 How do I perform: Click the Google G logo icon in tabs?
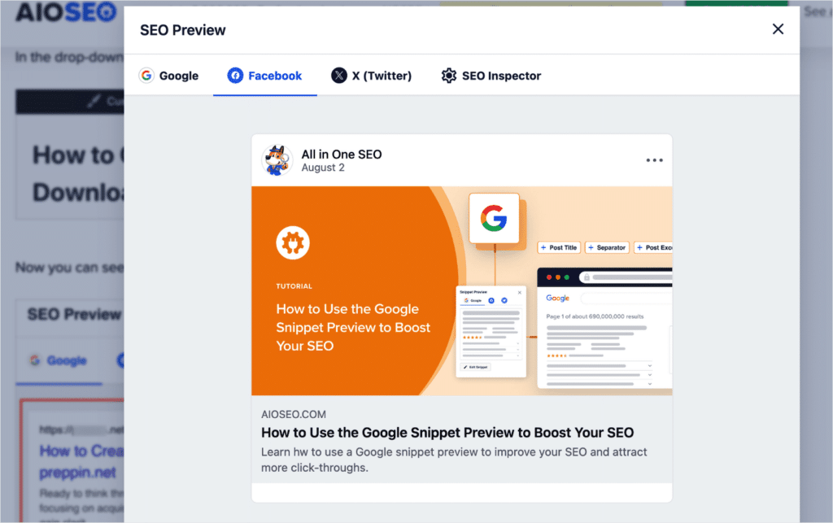pos(146,76)
